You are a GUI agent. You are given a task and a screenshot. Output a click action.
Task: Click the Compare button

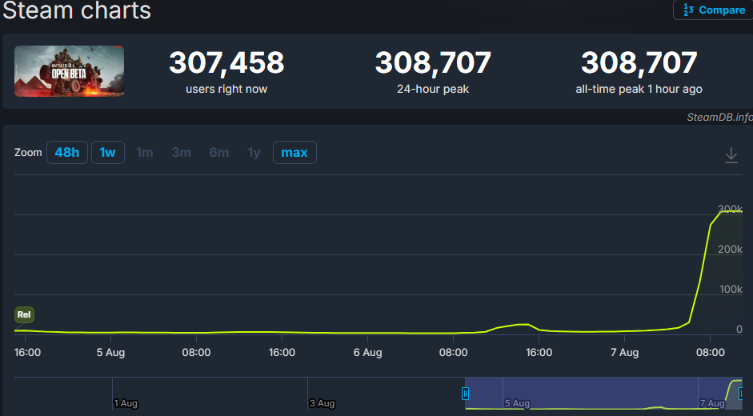pyautogui.click(x=714, y=10)
